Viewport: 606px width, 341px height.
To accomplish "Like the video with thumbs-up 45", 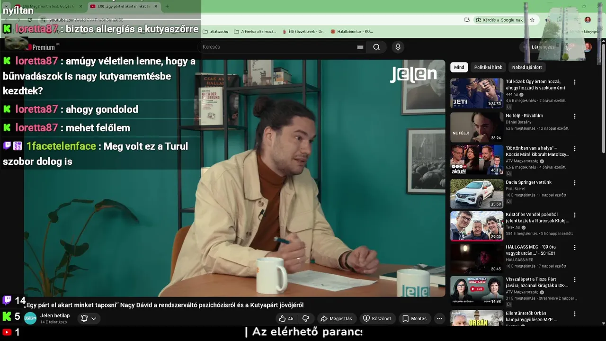I will point(286,319).
